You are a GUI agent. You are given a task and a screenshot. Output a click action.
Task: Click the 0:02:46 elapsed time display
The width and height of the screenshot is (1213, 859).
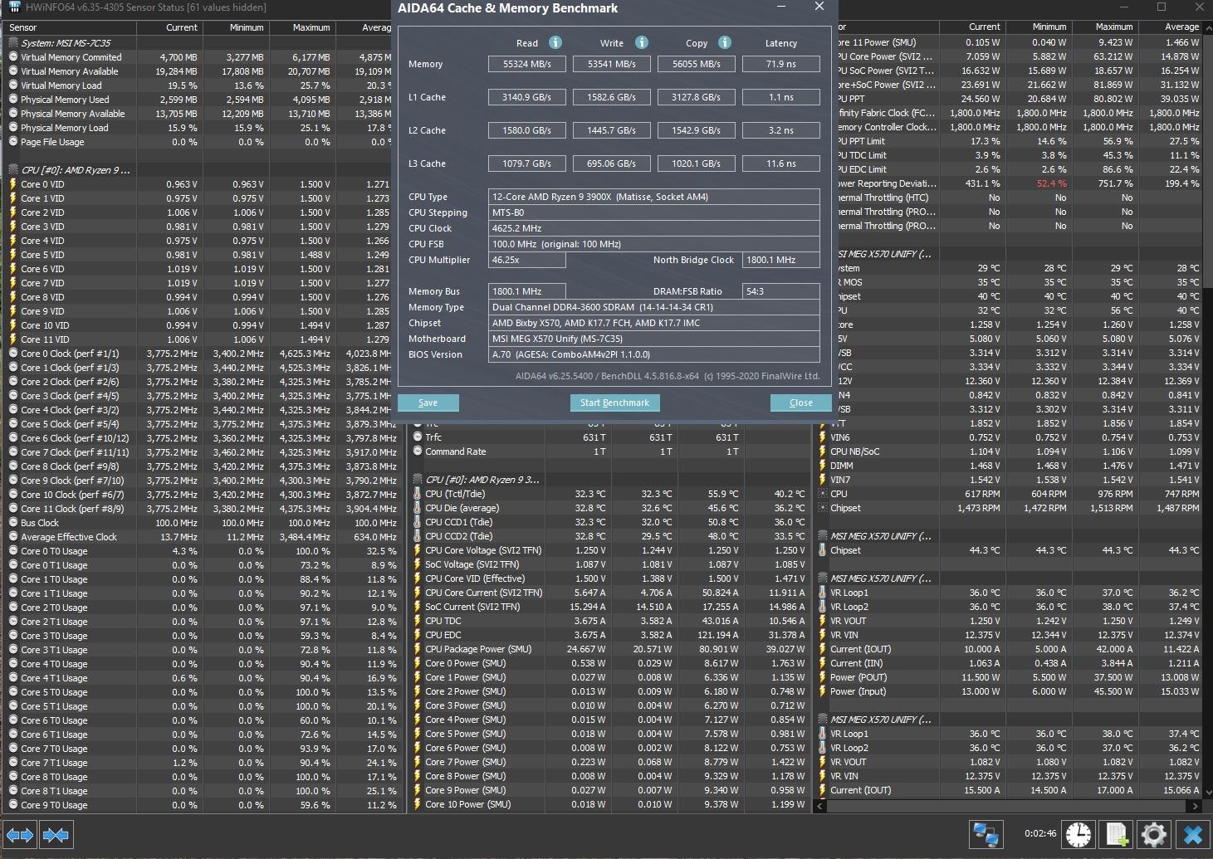point(1039,834)
